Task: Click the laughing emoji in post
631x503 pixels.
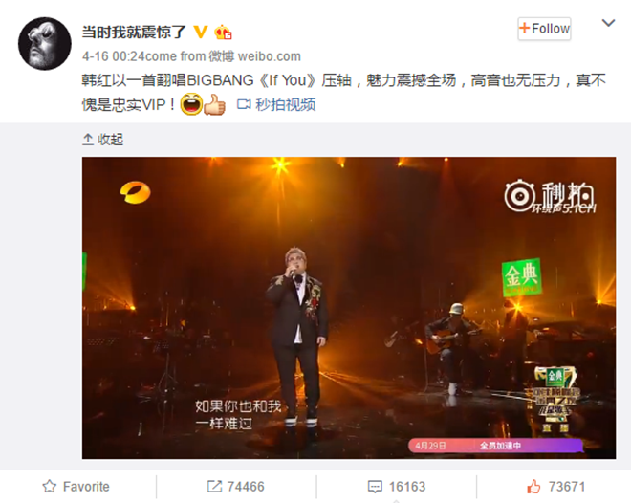Action: (191, 104)
